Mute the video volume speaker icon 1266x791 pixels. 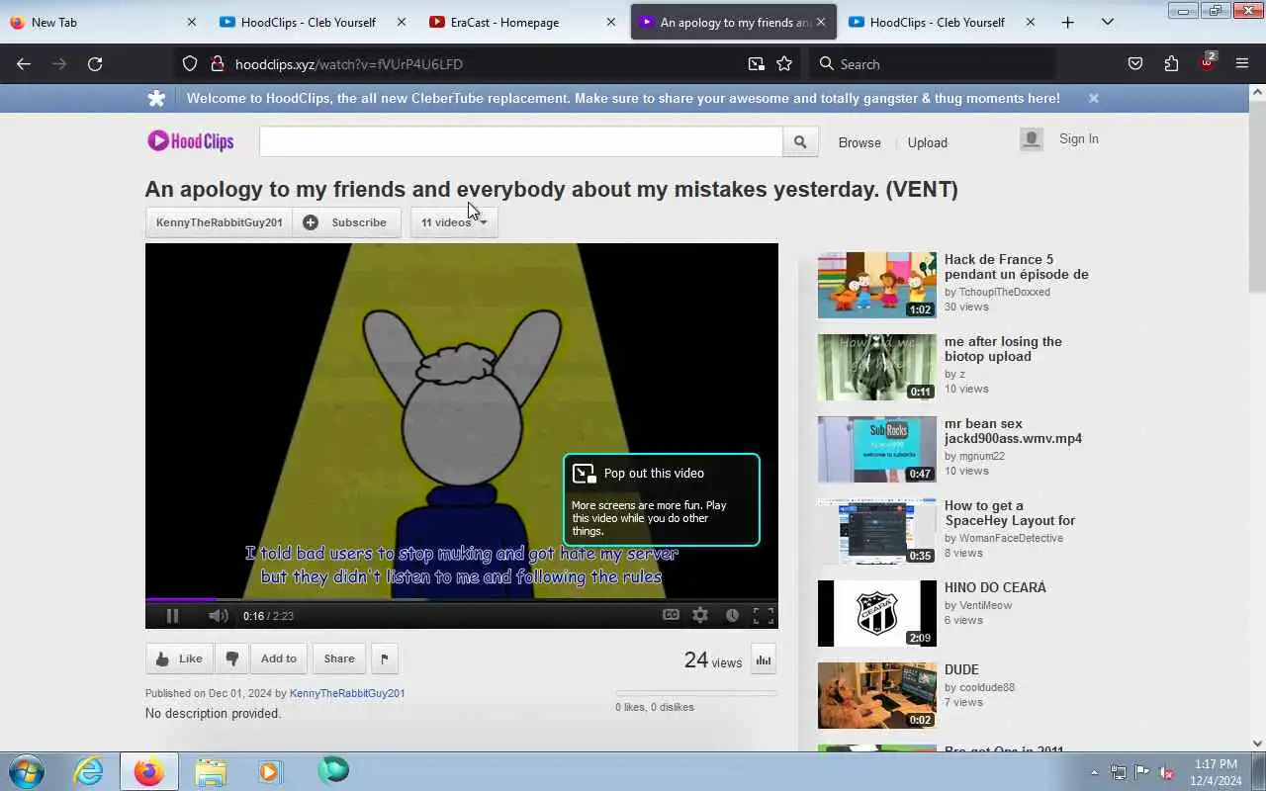[219, 615]
